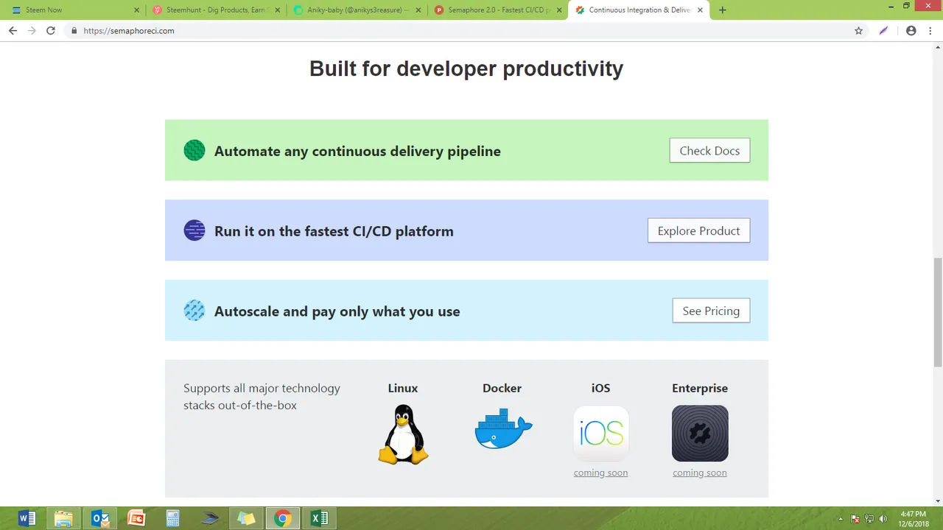Click the secure padlock site info icon
This screenshot has width=943, height=530.
(x=74, y=31)
